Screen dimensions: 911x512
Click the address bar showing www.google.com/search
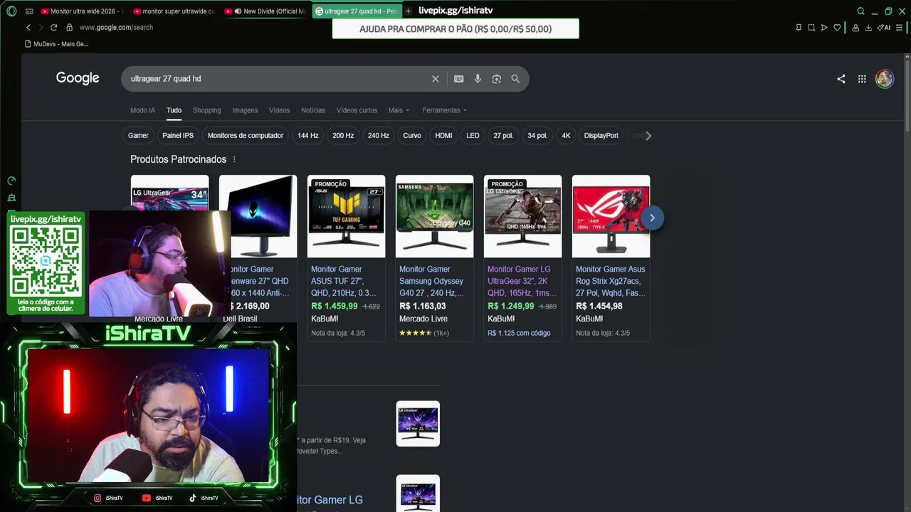[116, 28]
